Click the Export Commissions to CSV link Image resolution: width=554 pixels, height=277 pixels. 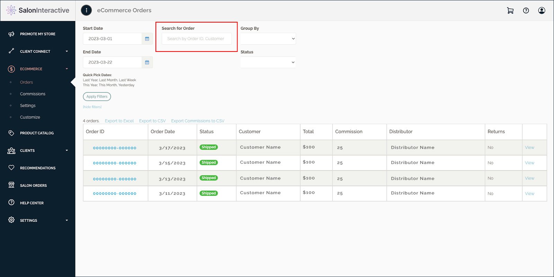pyautogui.click(x=197, y=121)
